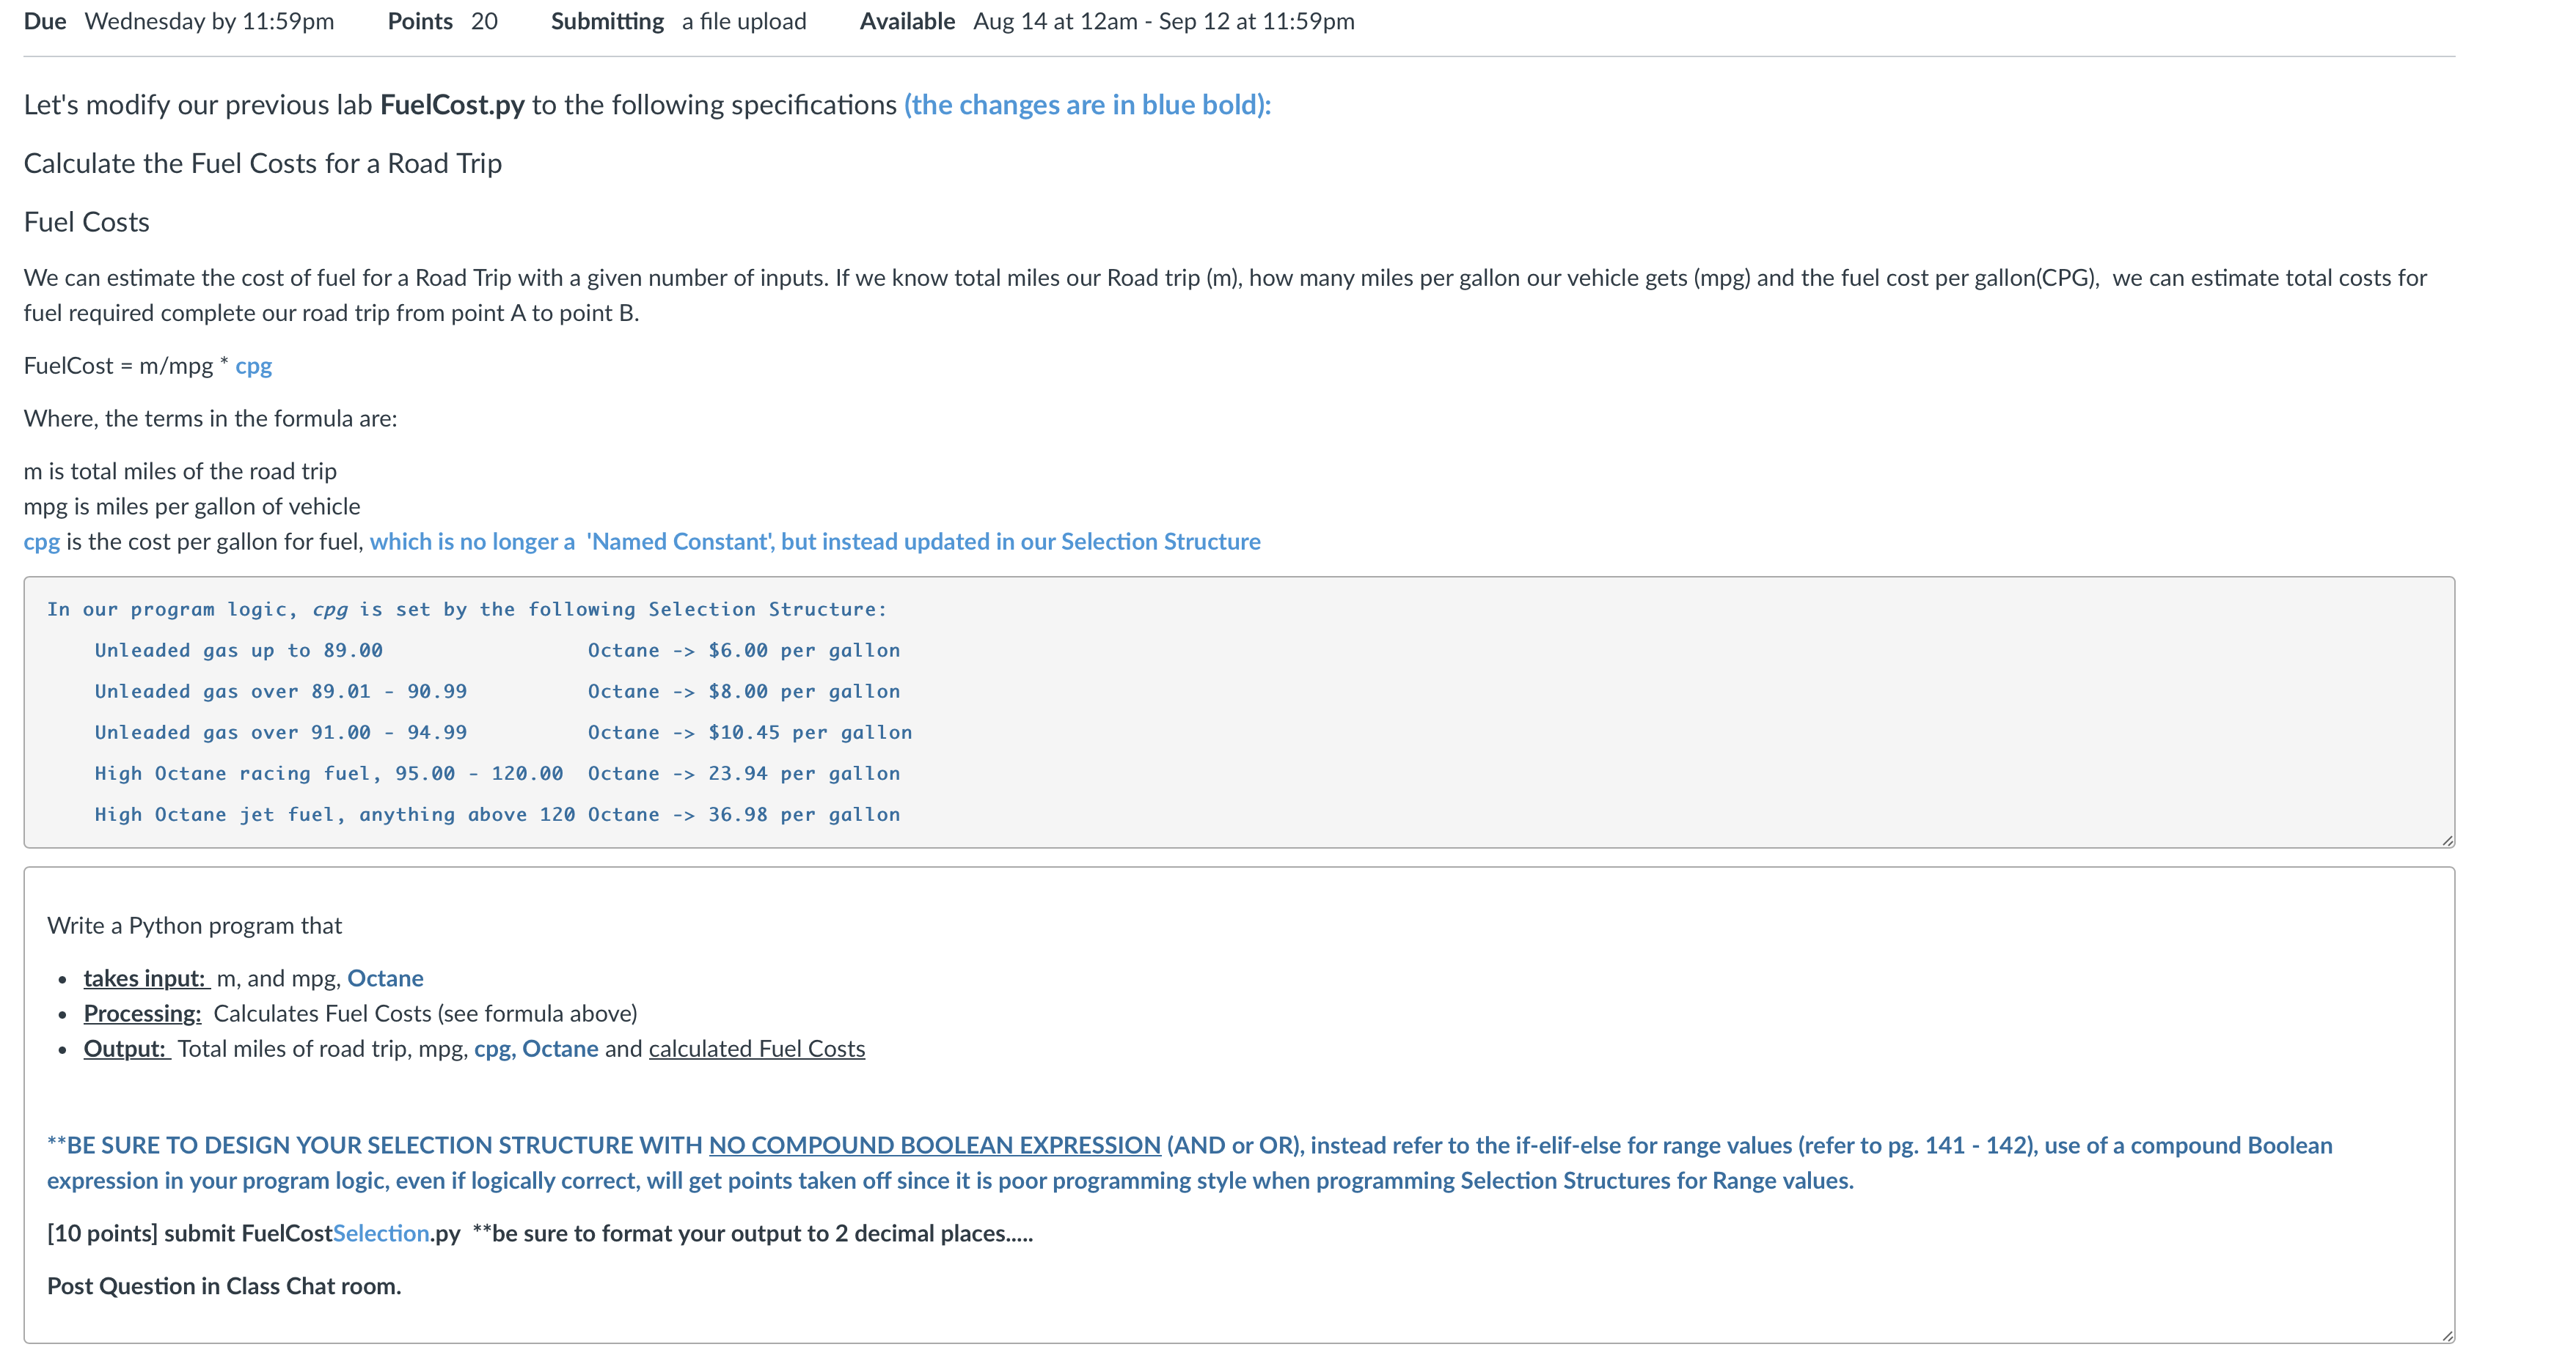Click '(the changes are in blue bold):' text
Screen dimensions: 2576x1347
click(1087, 105)
